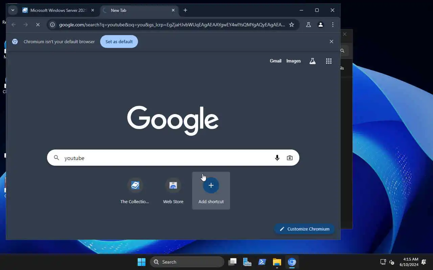
Task: Open a new browser tab with plus button
Action: [x=185, y=10]
